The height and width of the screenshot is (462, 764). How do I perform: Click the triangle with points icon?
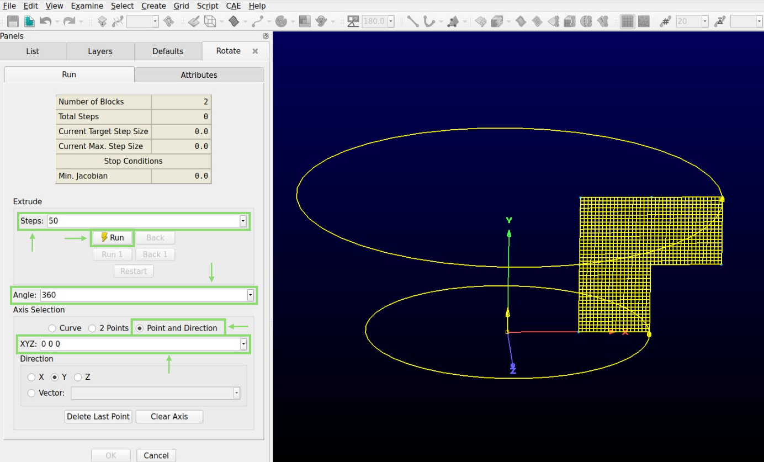(453, 22)
